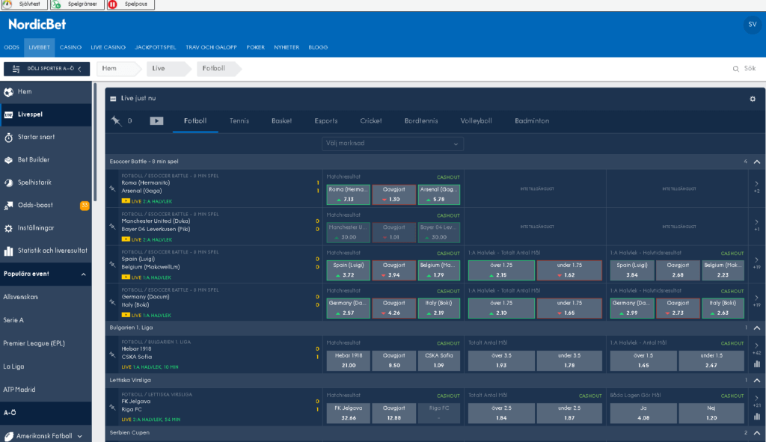Open Allsvenskan in popular events
This screenshot has width=766, height=442.
[20, 297]
